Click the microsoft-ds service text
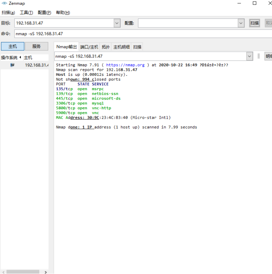The width and height of the screenshot is (272, 274). (x=106, y=98)
